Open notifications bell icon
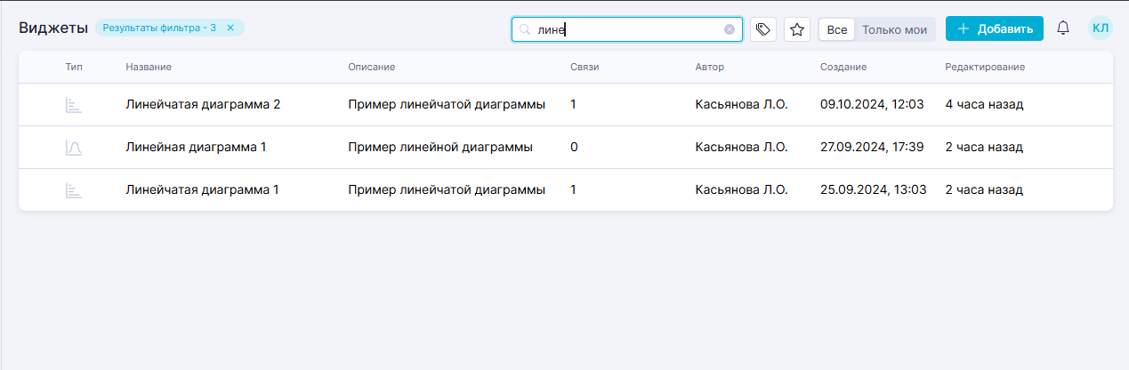This screenshot has height=370, width=1129. (1062, 28)
